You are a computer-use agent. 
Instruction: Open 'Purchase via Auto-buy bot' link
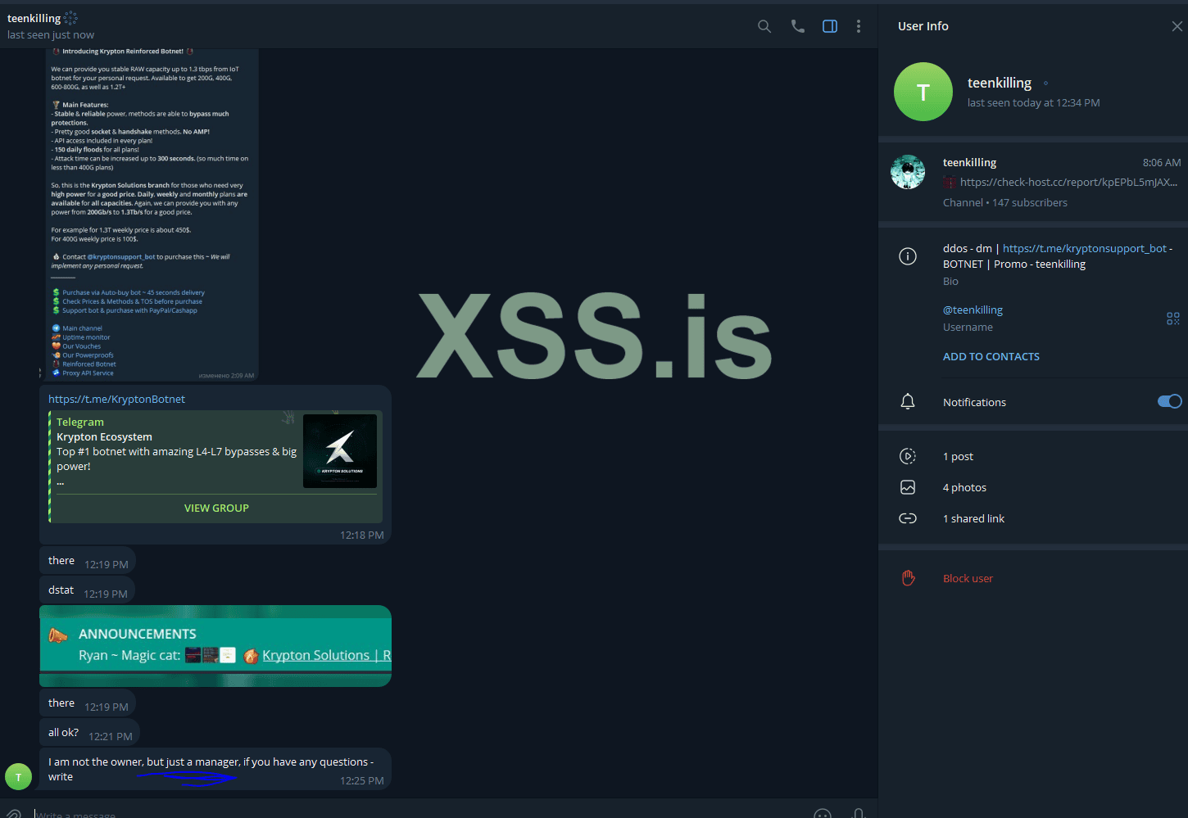[134, 292]
